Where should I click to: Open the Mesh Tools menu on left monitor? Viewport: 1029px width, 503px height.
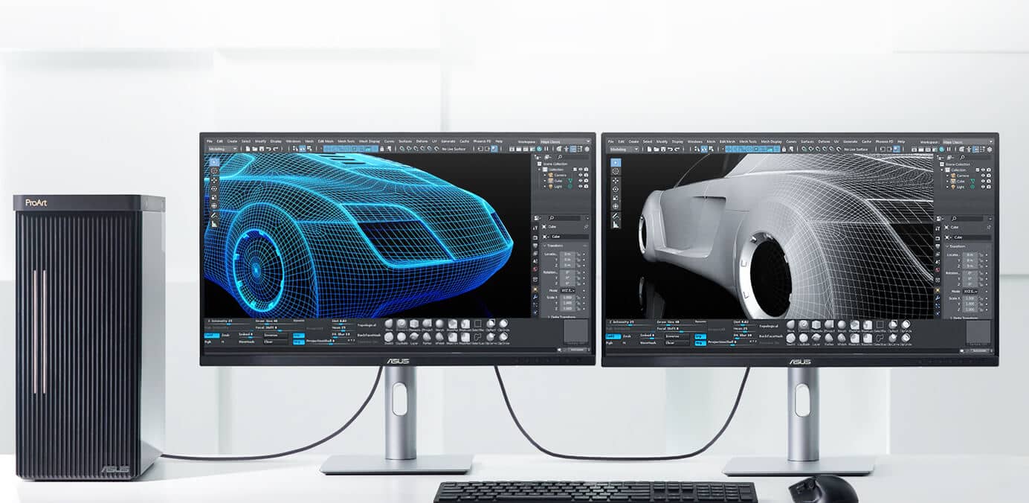346,141
